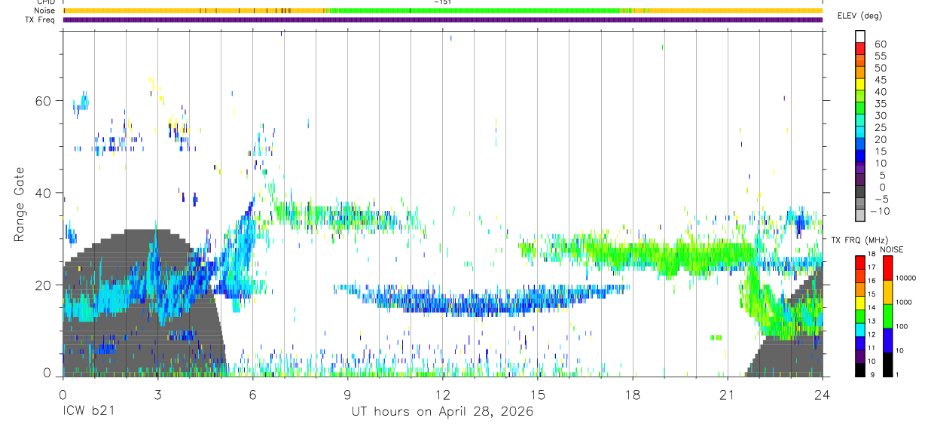Image resolution: width=925 pixels, height=427 pixels.
Task: Click the '30' value on ELEV scale
Action: point(880,116)
